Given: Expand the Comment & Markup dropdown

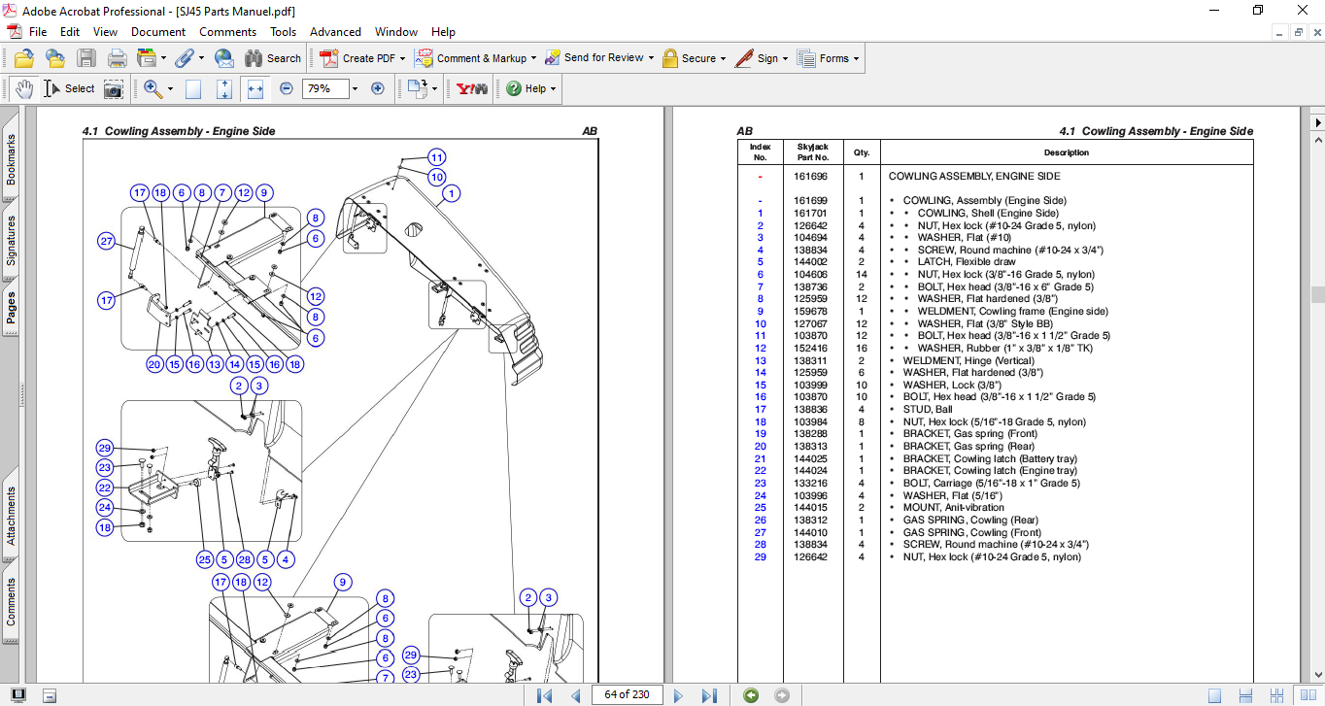Looking at the screenshot, I should (534, 58).
